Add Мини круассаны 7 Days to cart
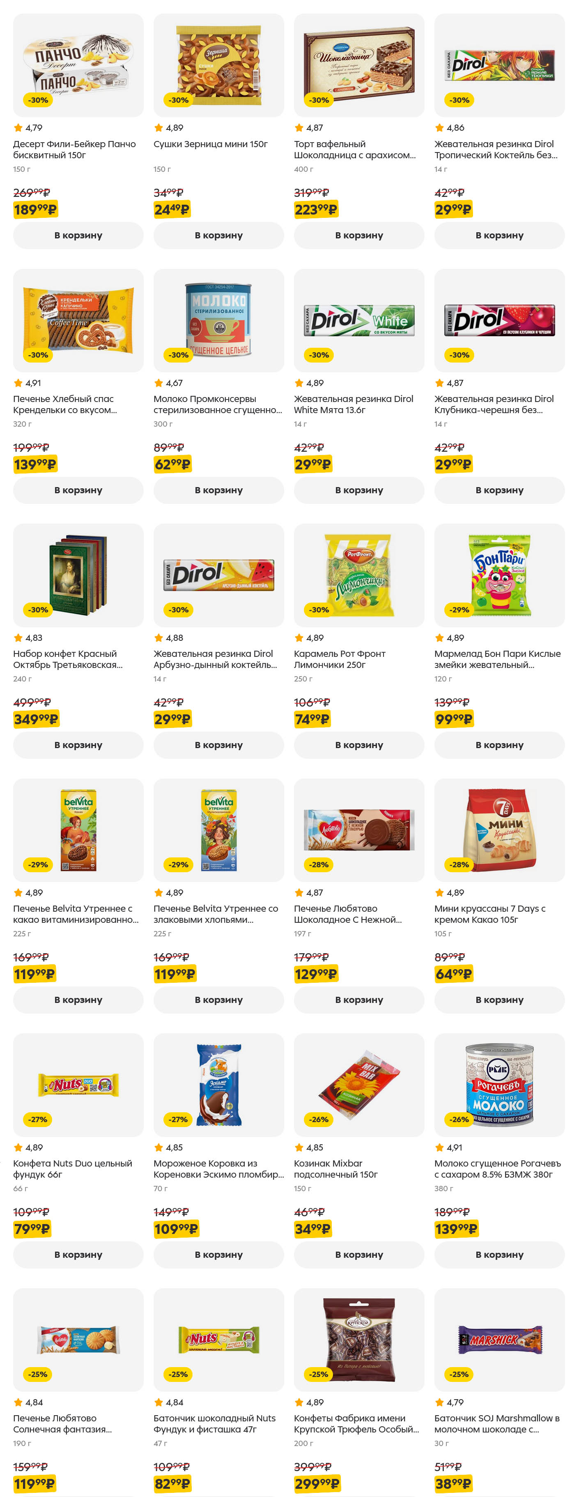Screen dimensions: 572x1497 click(x=499, y=1000)
